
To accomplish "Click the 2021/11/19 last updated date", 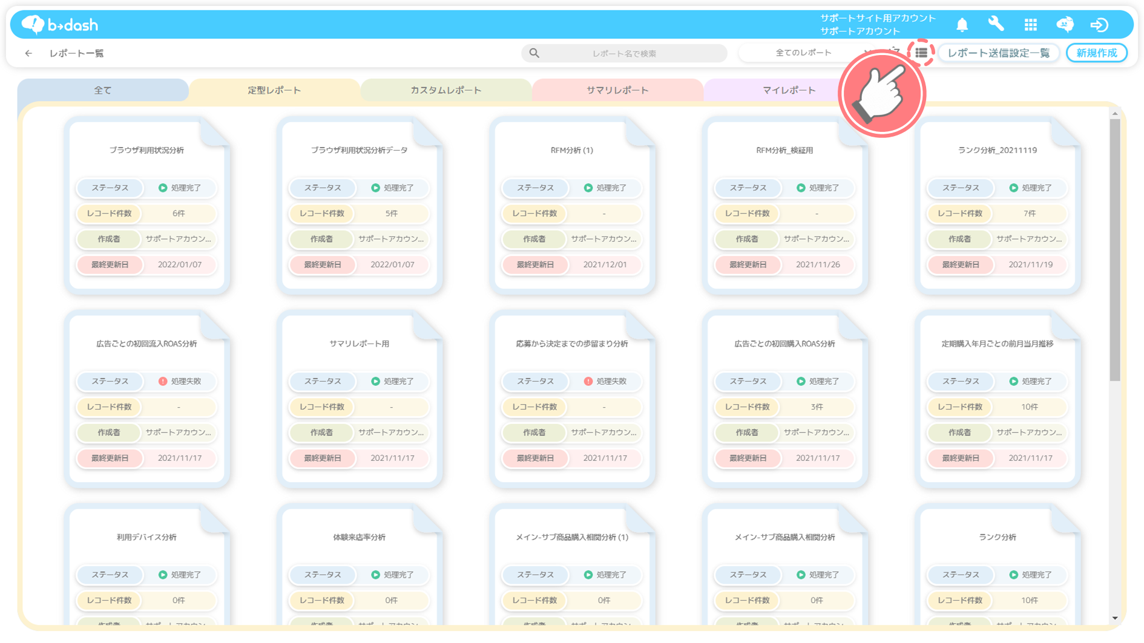I will tap(1031, 265).
